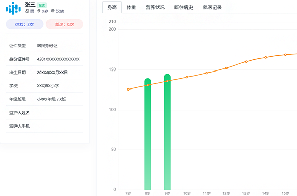This screenshot has height=196, width=297.
Task: Open the 就诊: 0次 pill button
Action: 64,24
